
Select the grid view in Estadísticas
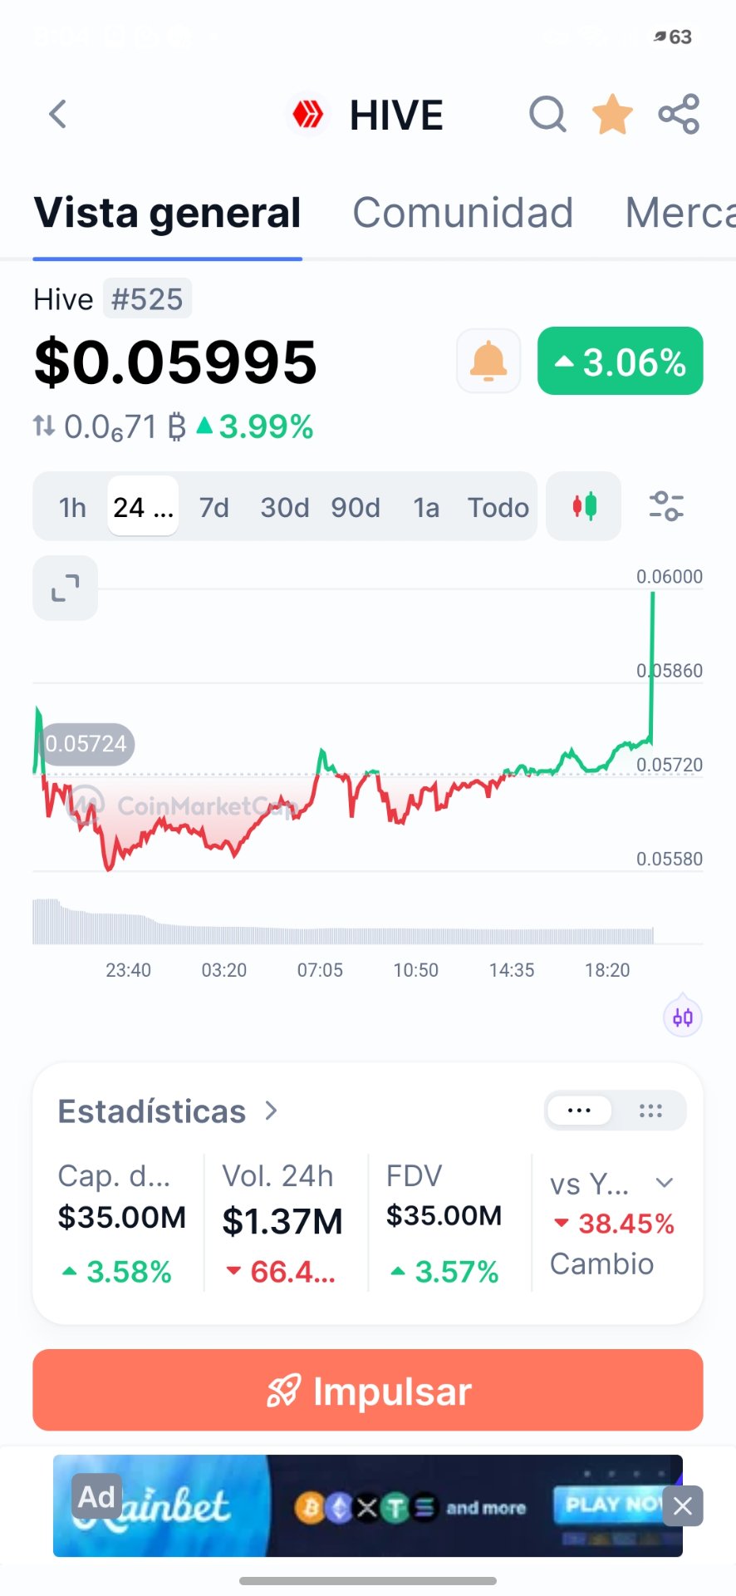pyautogui.click(x=650, y=1111)
